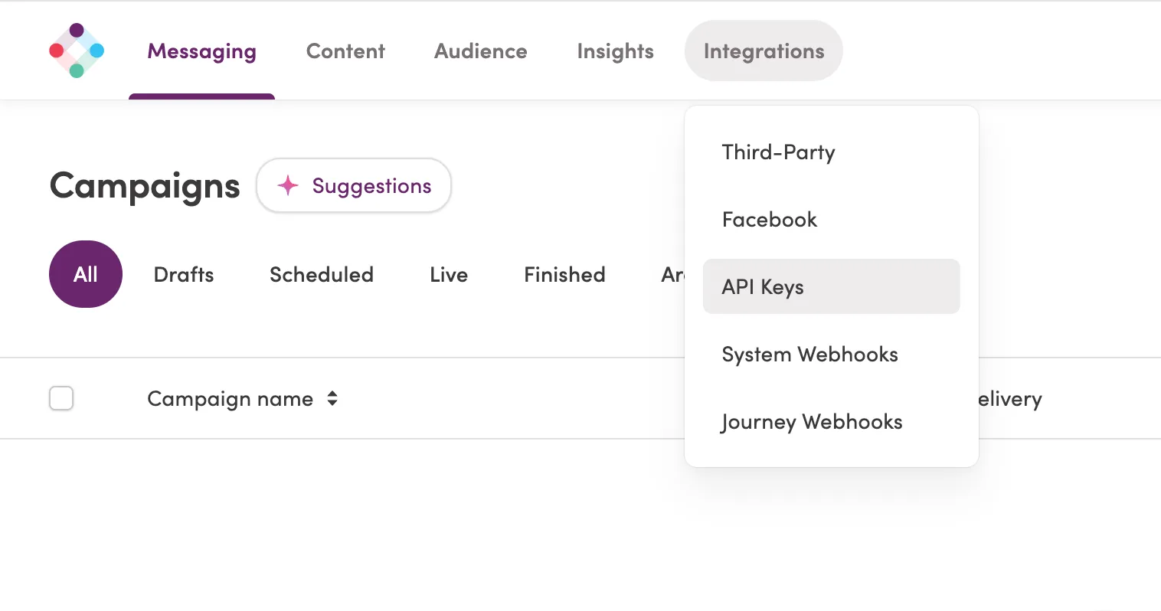Switch to the Messaging tab
Image resolution: width=1161 pixels, height=611 pixels.
point(202,51)
